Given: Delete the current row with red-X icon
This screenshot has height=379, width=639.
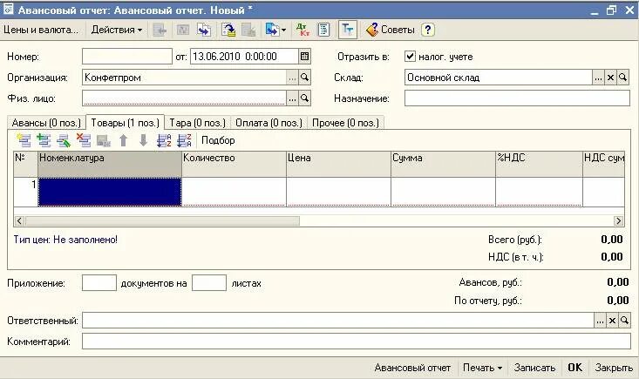Looking at the screenshot, I should coord(84,140).
